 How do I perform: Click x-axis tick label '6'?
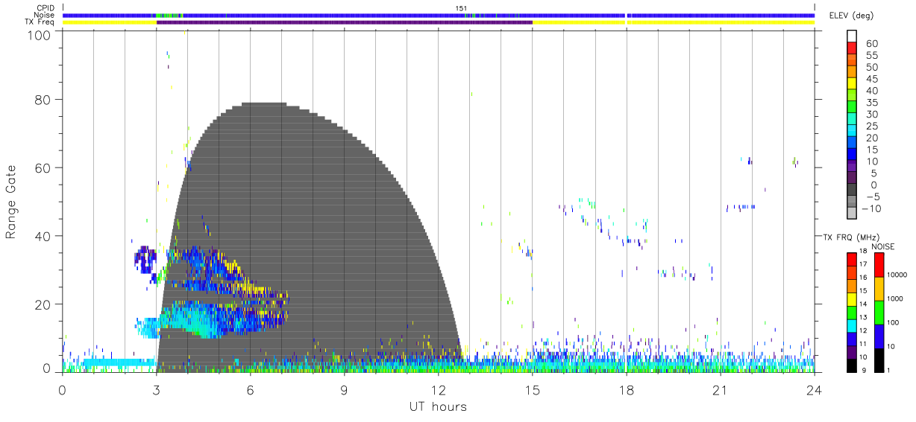click(250, 390)
